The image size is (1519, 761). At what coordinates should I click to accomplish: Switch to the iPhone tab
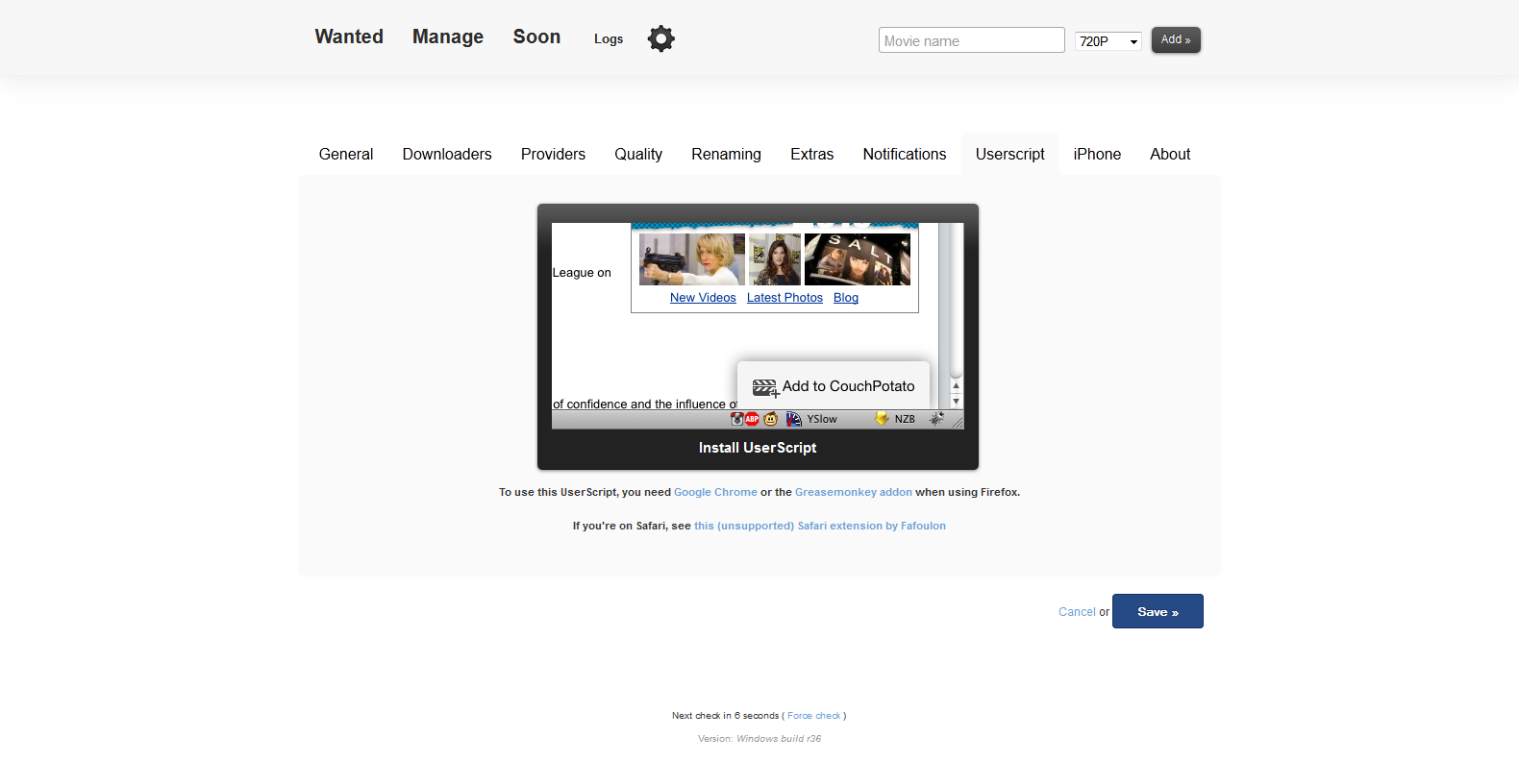click(1097, 154)
